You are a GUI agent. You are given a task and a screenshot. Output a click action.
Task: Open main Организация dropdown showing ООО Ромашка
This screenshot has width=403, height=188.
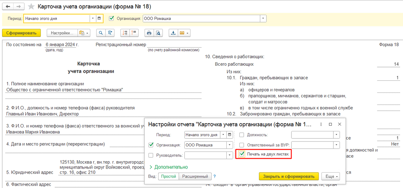(x=263, y=18)
